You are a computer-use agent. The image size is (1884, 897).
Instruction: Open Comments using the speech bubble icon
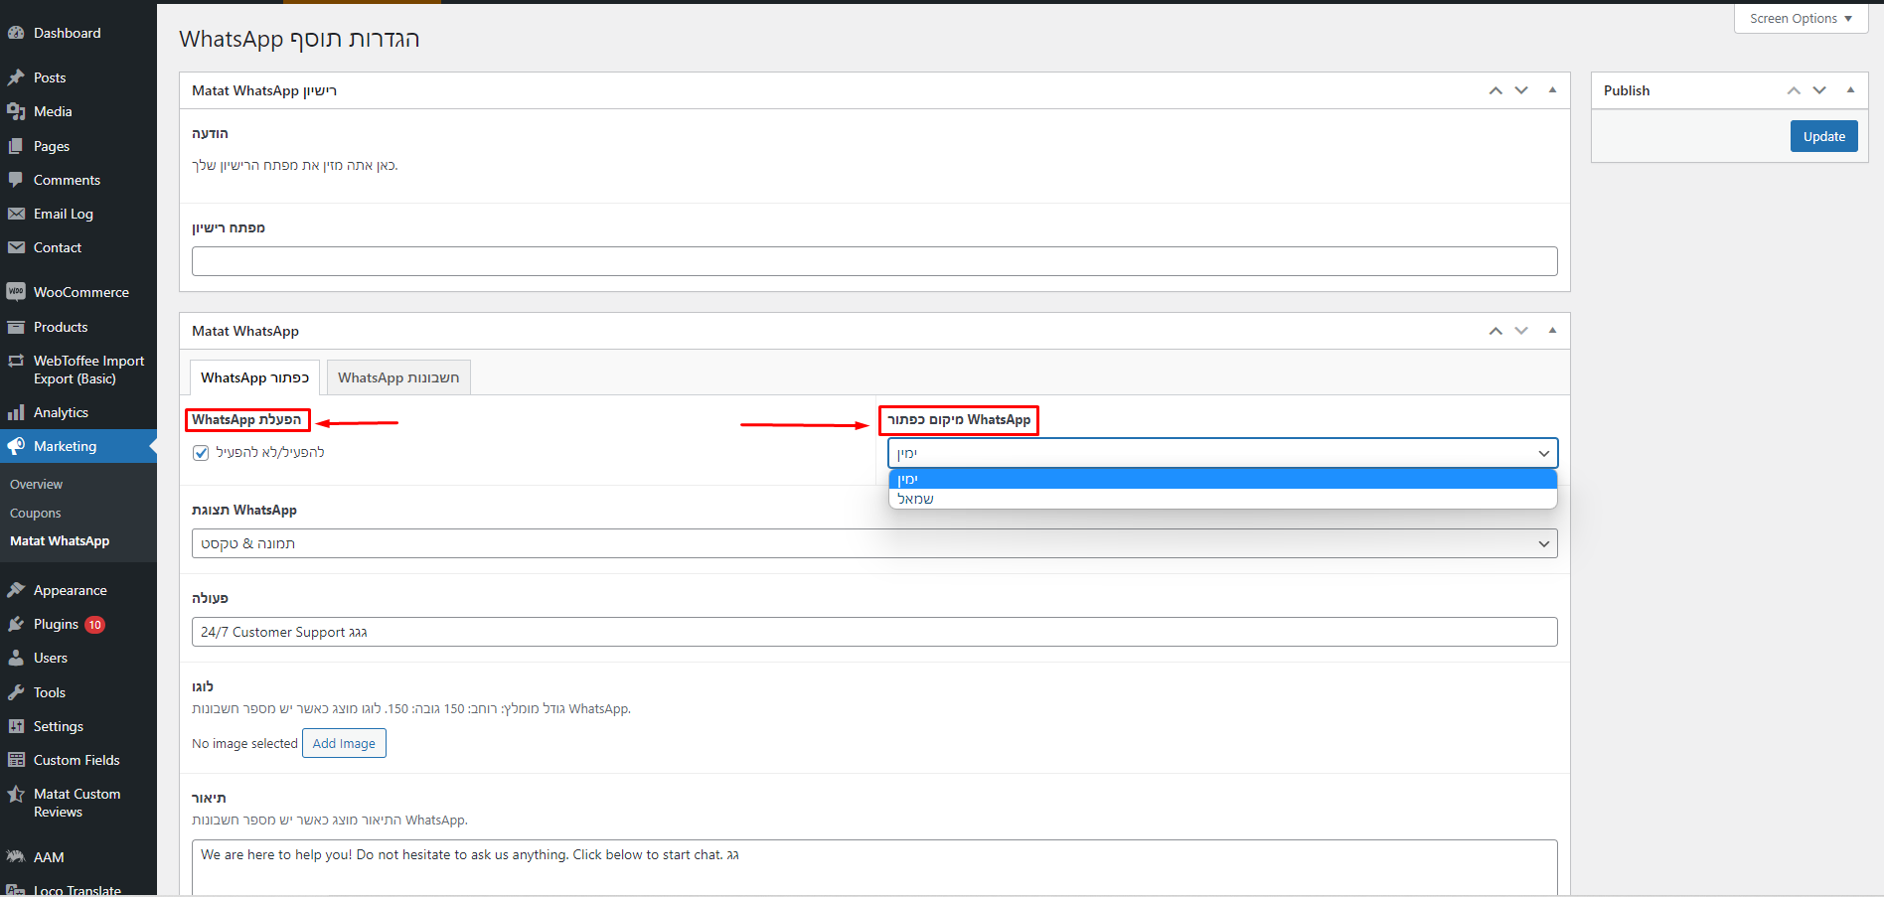[x=16, y=180]
